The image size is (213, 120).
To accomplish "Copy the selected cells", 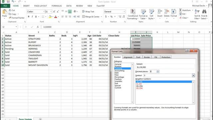I will tap(12, 14).
